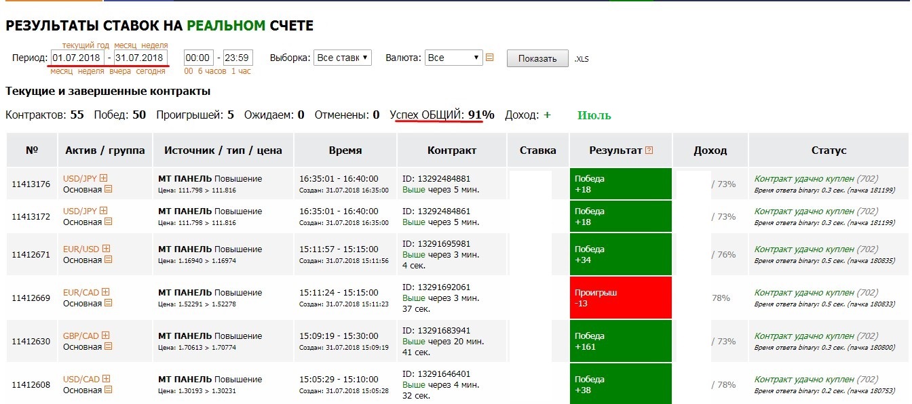Click order number 11412671
912x404 pixels.
(x=31, y=254)
